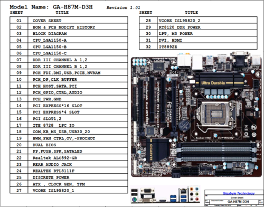Select the COVER SHEET row title
The image size is (264, 207).
[47, 21]
